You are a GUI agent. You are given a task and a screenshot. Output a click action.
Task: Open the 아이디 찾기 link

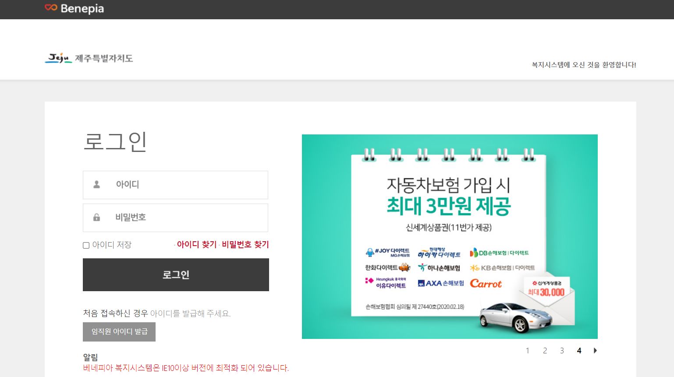click(197, 244)
